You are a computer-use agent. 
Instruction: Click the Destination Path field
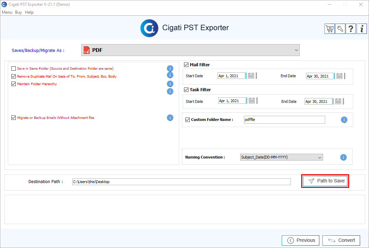[x=182, y=182]
